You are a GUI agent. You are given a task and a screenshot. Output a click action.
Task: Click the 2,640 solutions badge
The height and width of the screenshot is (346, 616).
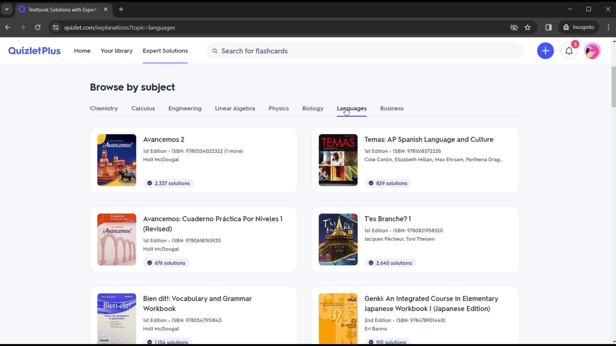[x=390, y=263]
